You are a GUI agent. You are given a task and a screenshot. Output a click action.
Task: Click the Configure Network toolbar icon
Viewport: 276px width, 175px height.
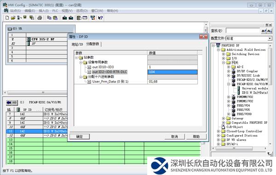[x=92, y=17]
